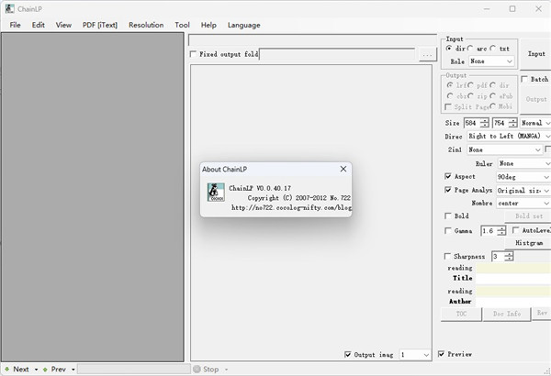Click the Prev navigation button
551x376 pixels.
click(x=55, y=370)
